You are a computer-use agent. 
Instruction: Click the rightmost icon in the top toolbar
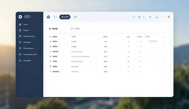[x=169, y=17]
